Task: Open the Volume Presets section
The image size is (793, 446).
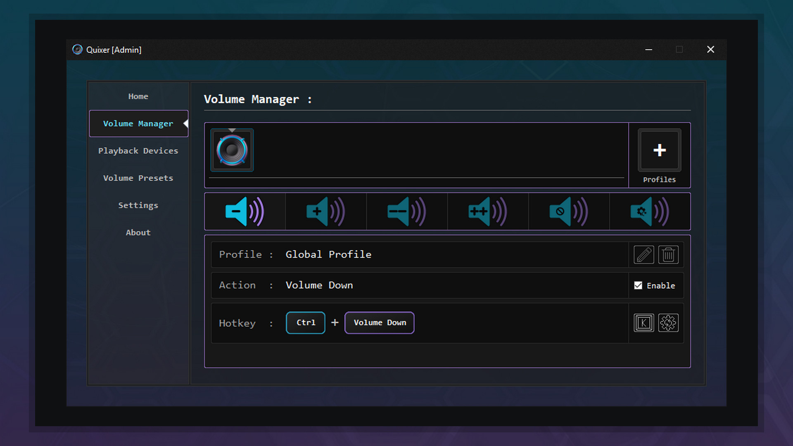Action: [x=138, y=178]
